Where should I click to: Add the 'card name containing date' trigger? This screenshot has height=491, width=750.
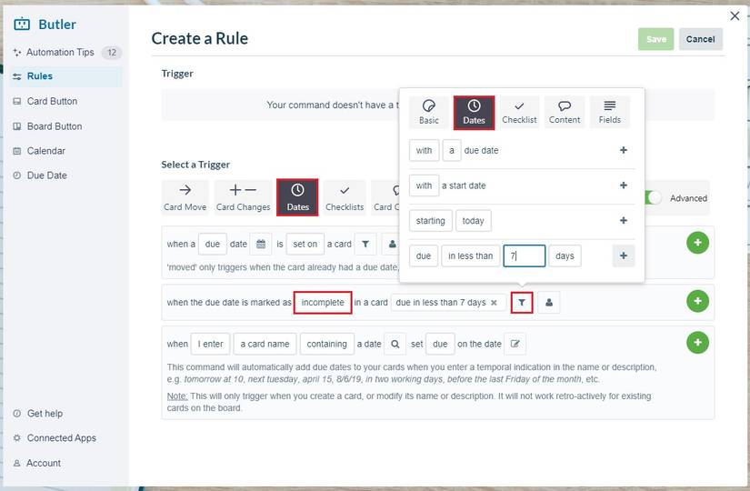(697, 343)
